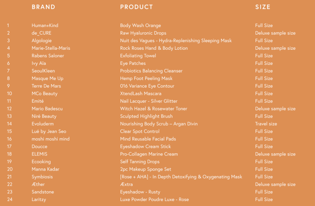Select the Human+Kind brand name

pos(45,25)
